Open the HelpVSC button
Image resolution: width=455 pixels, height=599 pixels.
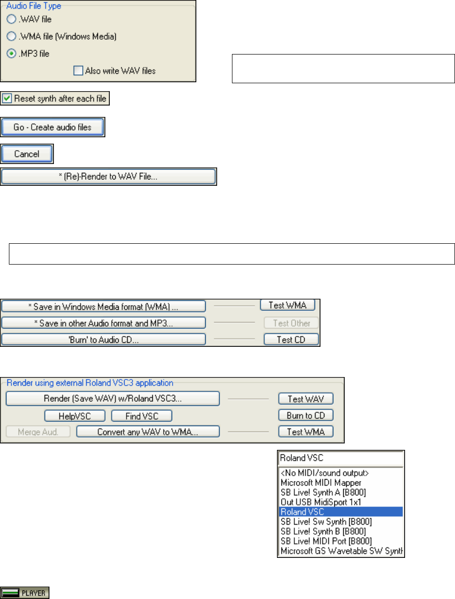tap(76, 416)
